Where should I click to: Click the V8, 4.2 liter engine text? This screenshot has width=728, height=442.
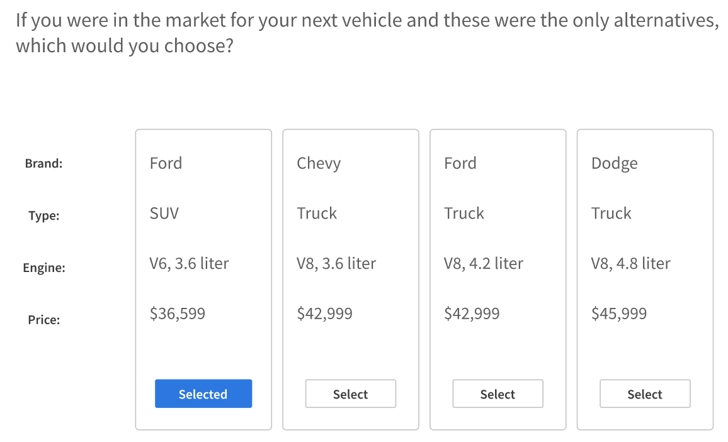tap(483, 263)
